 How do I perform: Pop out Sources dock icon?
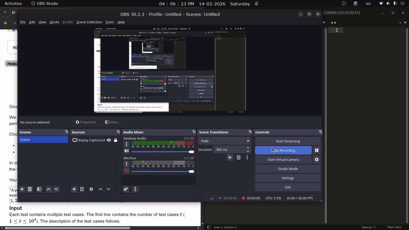tap(118, 132)
